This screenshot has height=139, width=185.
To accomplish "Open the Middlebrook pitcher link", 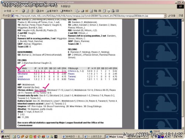I will 24,79.
